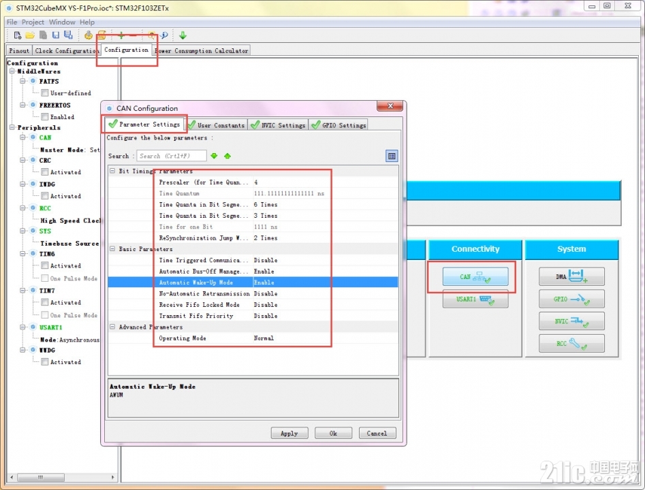Click the green plus toolbar icon
This screenshot has height=490, width=645.
tap(121, 35)
